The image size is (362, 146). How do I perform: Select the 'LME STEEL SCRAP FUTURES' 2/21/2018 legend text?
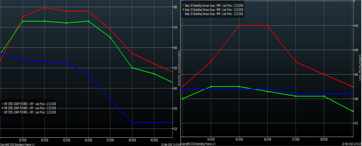[30, 104]
